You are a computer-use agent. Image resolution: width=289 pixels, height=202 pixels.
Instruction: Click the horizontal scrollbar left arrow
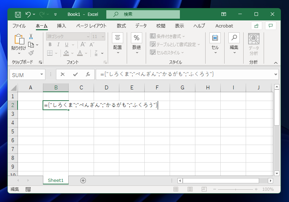pyautogui.click(x=180, y=181)
